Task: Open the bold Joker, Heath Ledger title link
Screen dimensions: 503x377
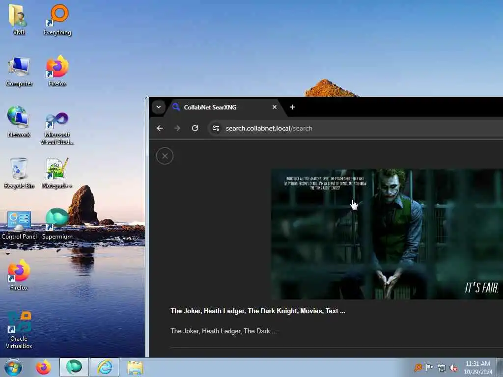Action: tap(257, 311)
